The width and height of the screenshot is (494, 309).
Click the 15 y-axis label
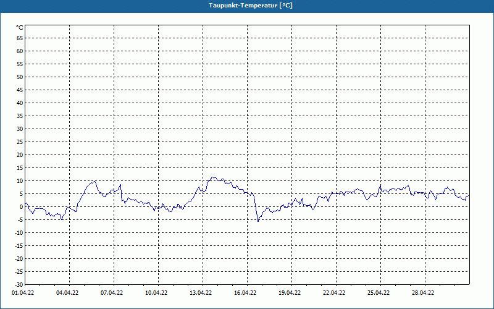20,167
